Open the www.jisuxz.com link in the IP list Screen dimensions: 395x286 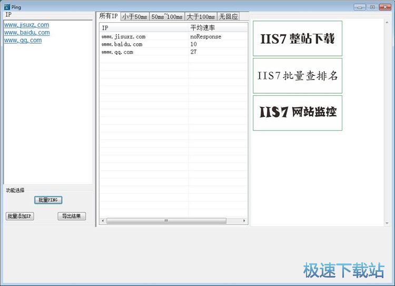[x=26, y=25]
